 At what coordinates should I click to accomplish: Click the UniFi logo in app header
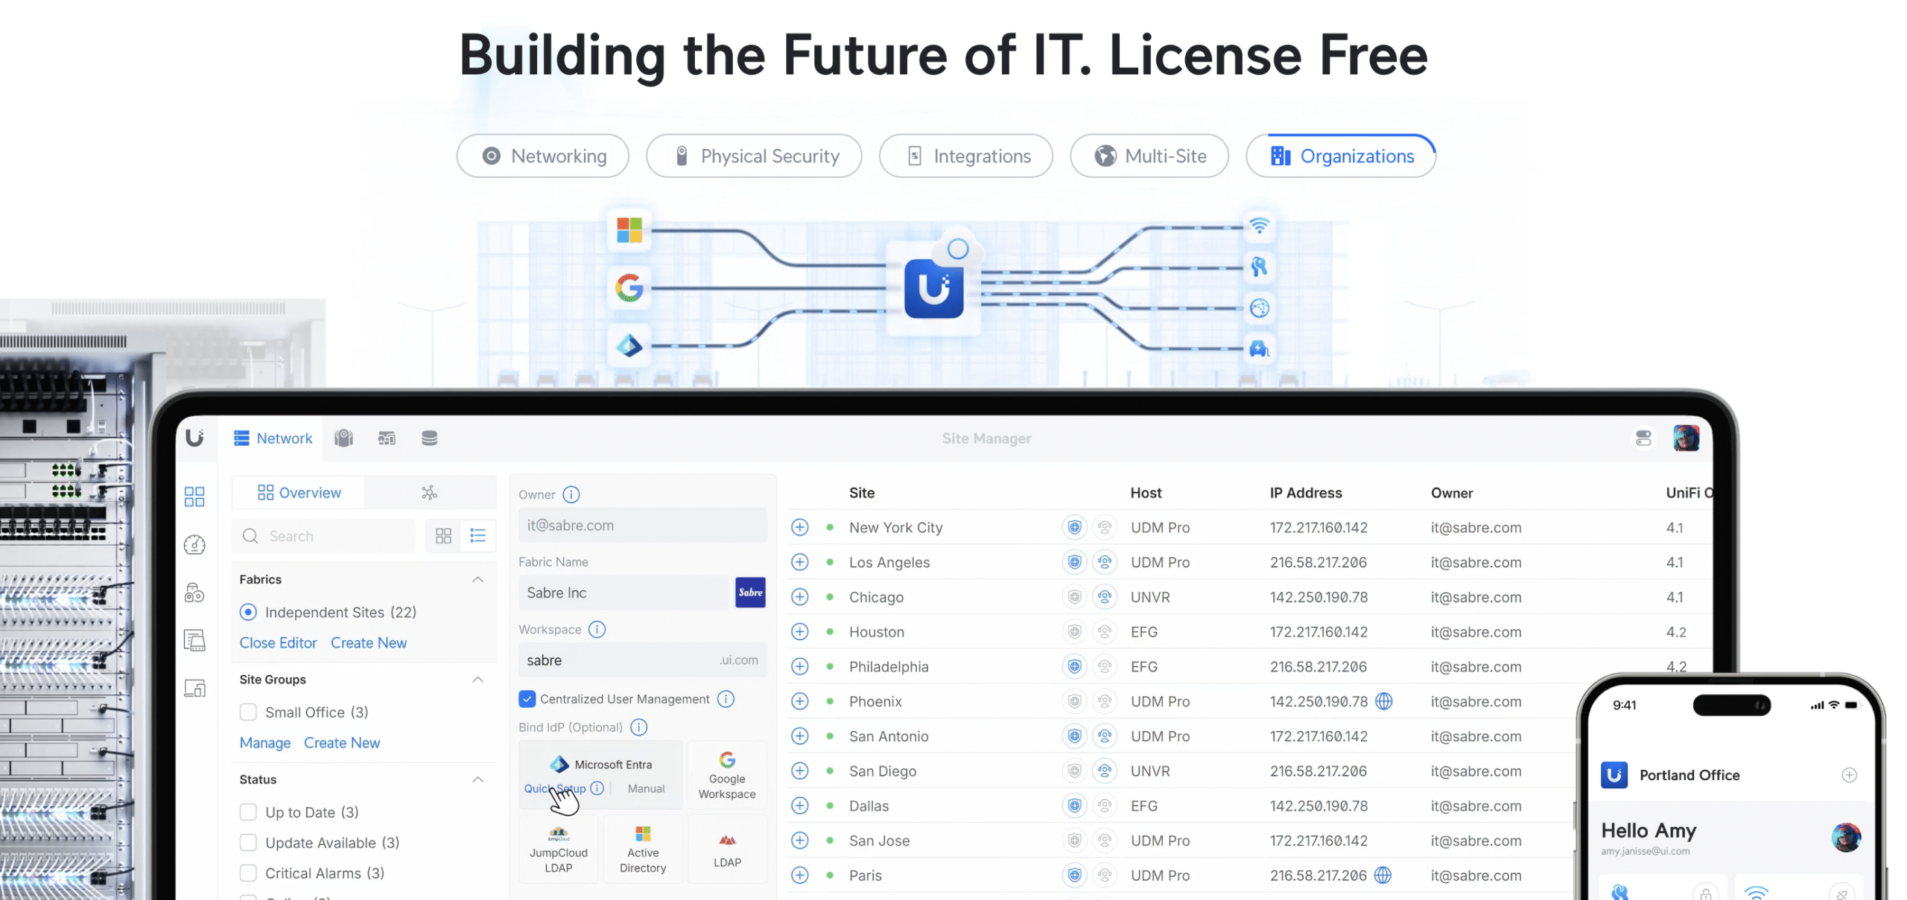tap(194, 438)
